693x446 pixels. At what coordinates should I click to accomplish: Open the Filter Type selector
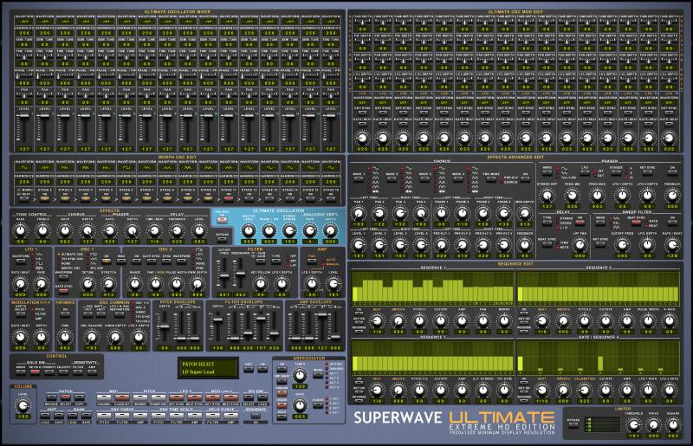275,261
